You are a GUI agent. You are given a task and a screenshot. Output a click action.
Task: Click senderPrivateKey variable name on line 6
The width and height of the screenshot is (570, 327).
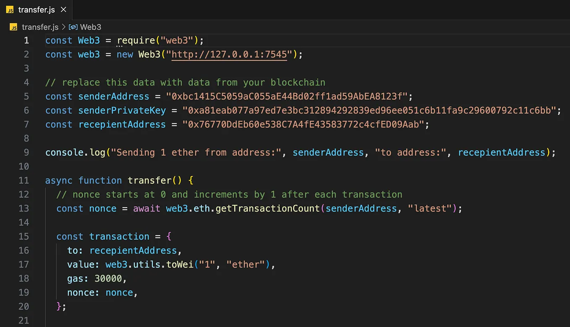(122, 110)
